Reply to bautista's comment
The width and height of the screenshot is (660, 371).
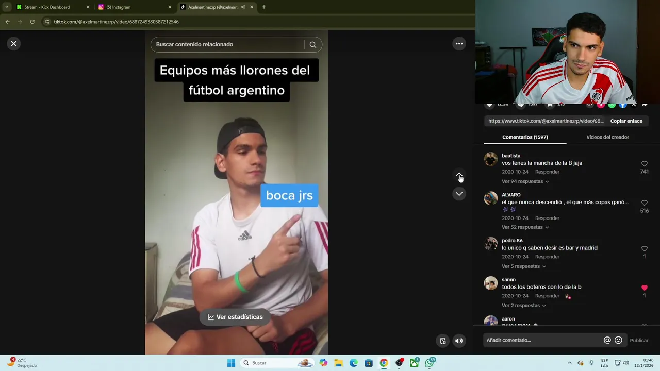coord(547,172)
